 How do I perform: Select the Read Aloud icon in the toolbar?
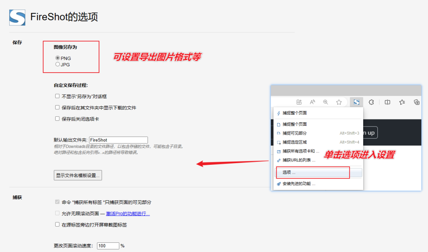[x=312, y=102]
